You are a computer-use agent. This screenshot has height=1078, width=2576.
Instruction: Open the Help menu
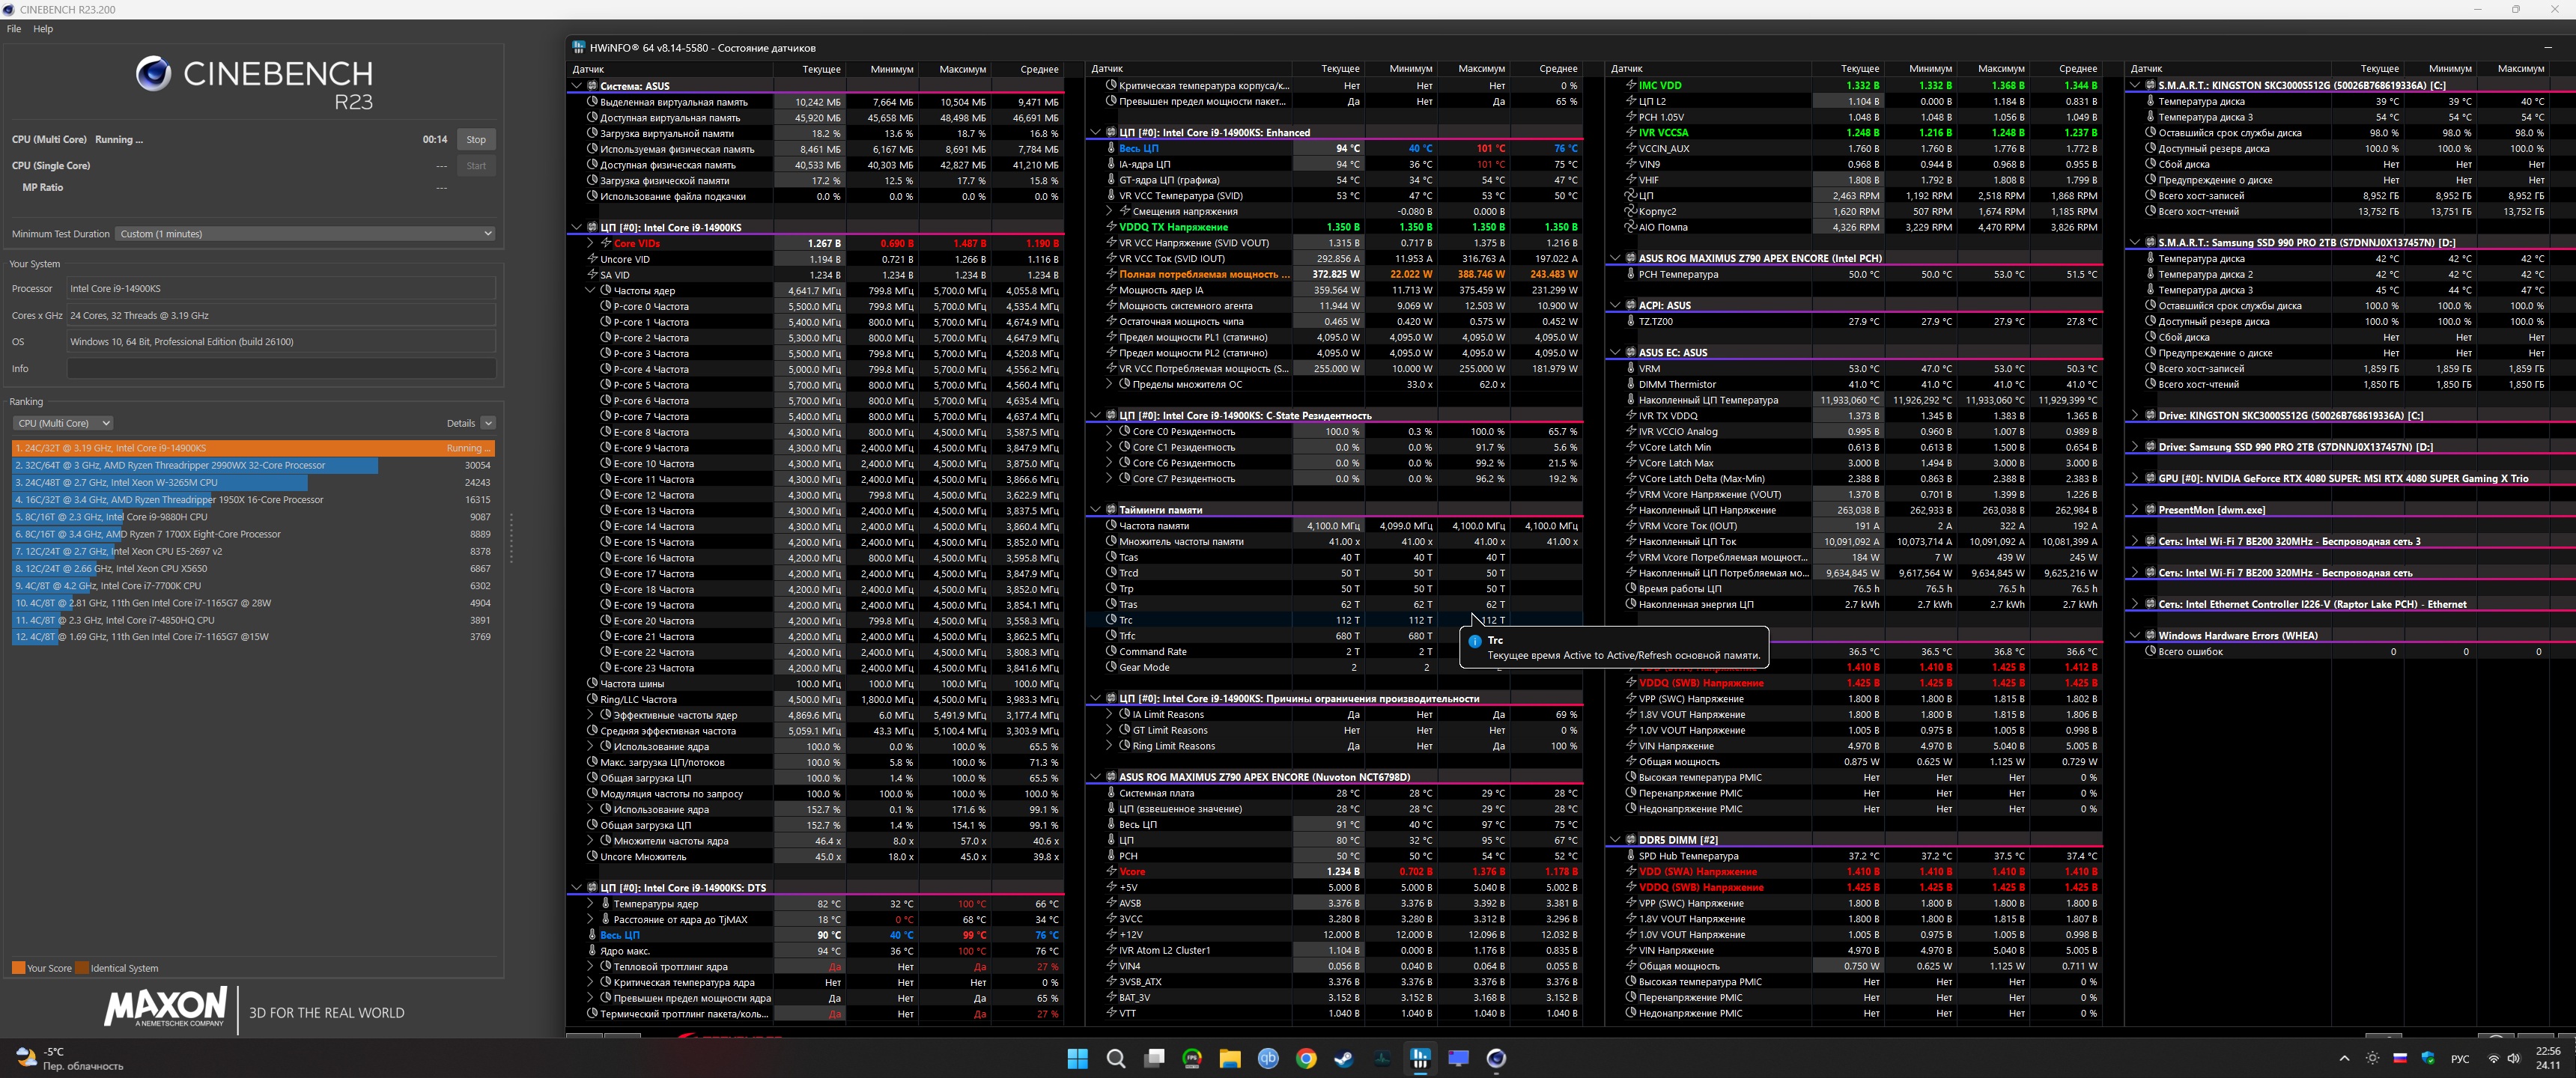click(43, 29)
